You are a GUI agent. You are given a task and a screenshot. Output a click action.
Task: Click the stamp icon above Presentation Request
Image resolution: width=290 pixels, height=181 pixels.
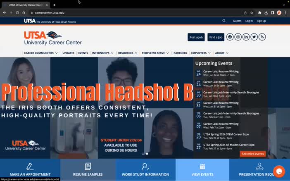tap(260, 167)
